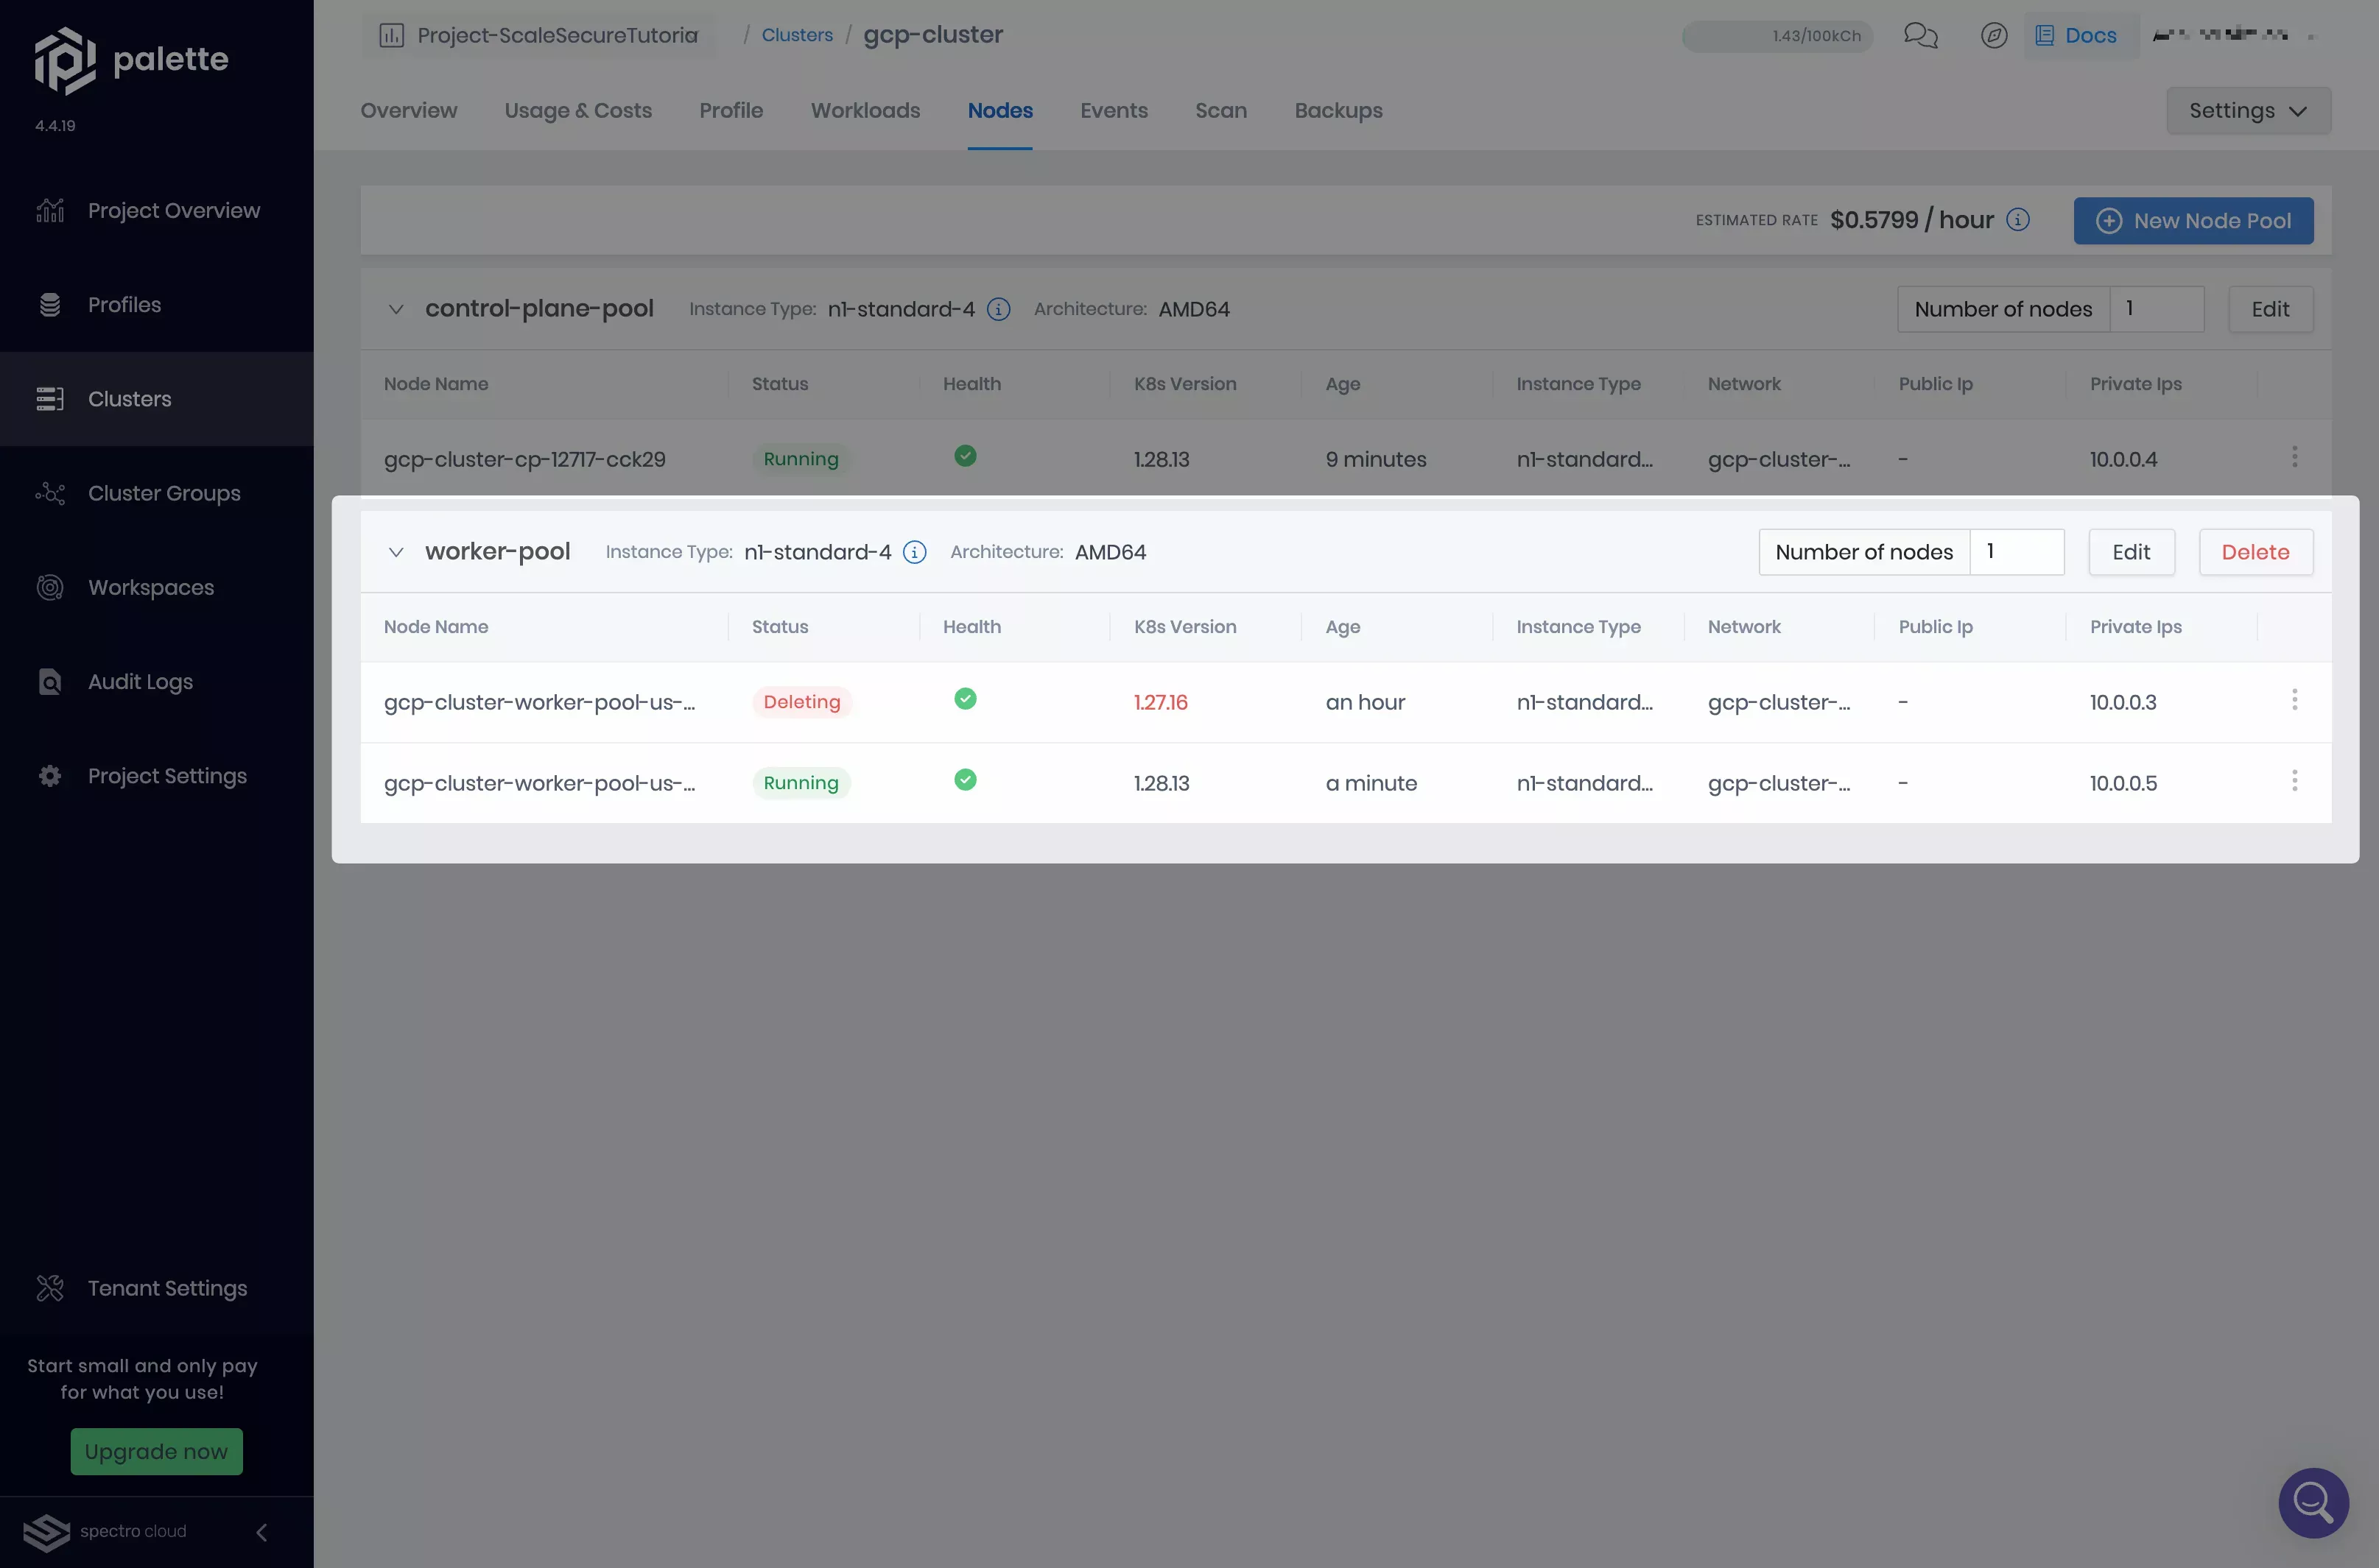This screenshot has height=1568, width=2379.
Task: Switch to Overview tab
Action: click(408, 108)
